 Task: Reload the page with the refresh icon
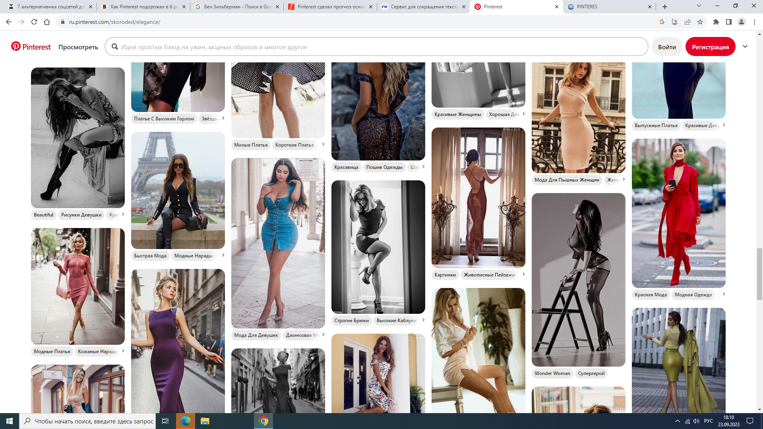point(34,22)
